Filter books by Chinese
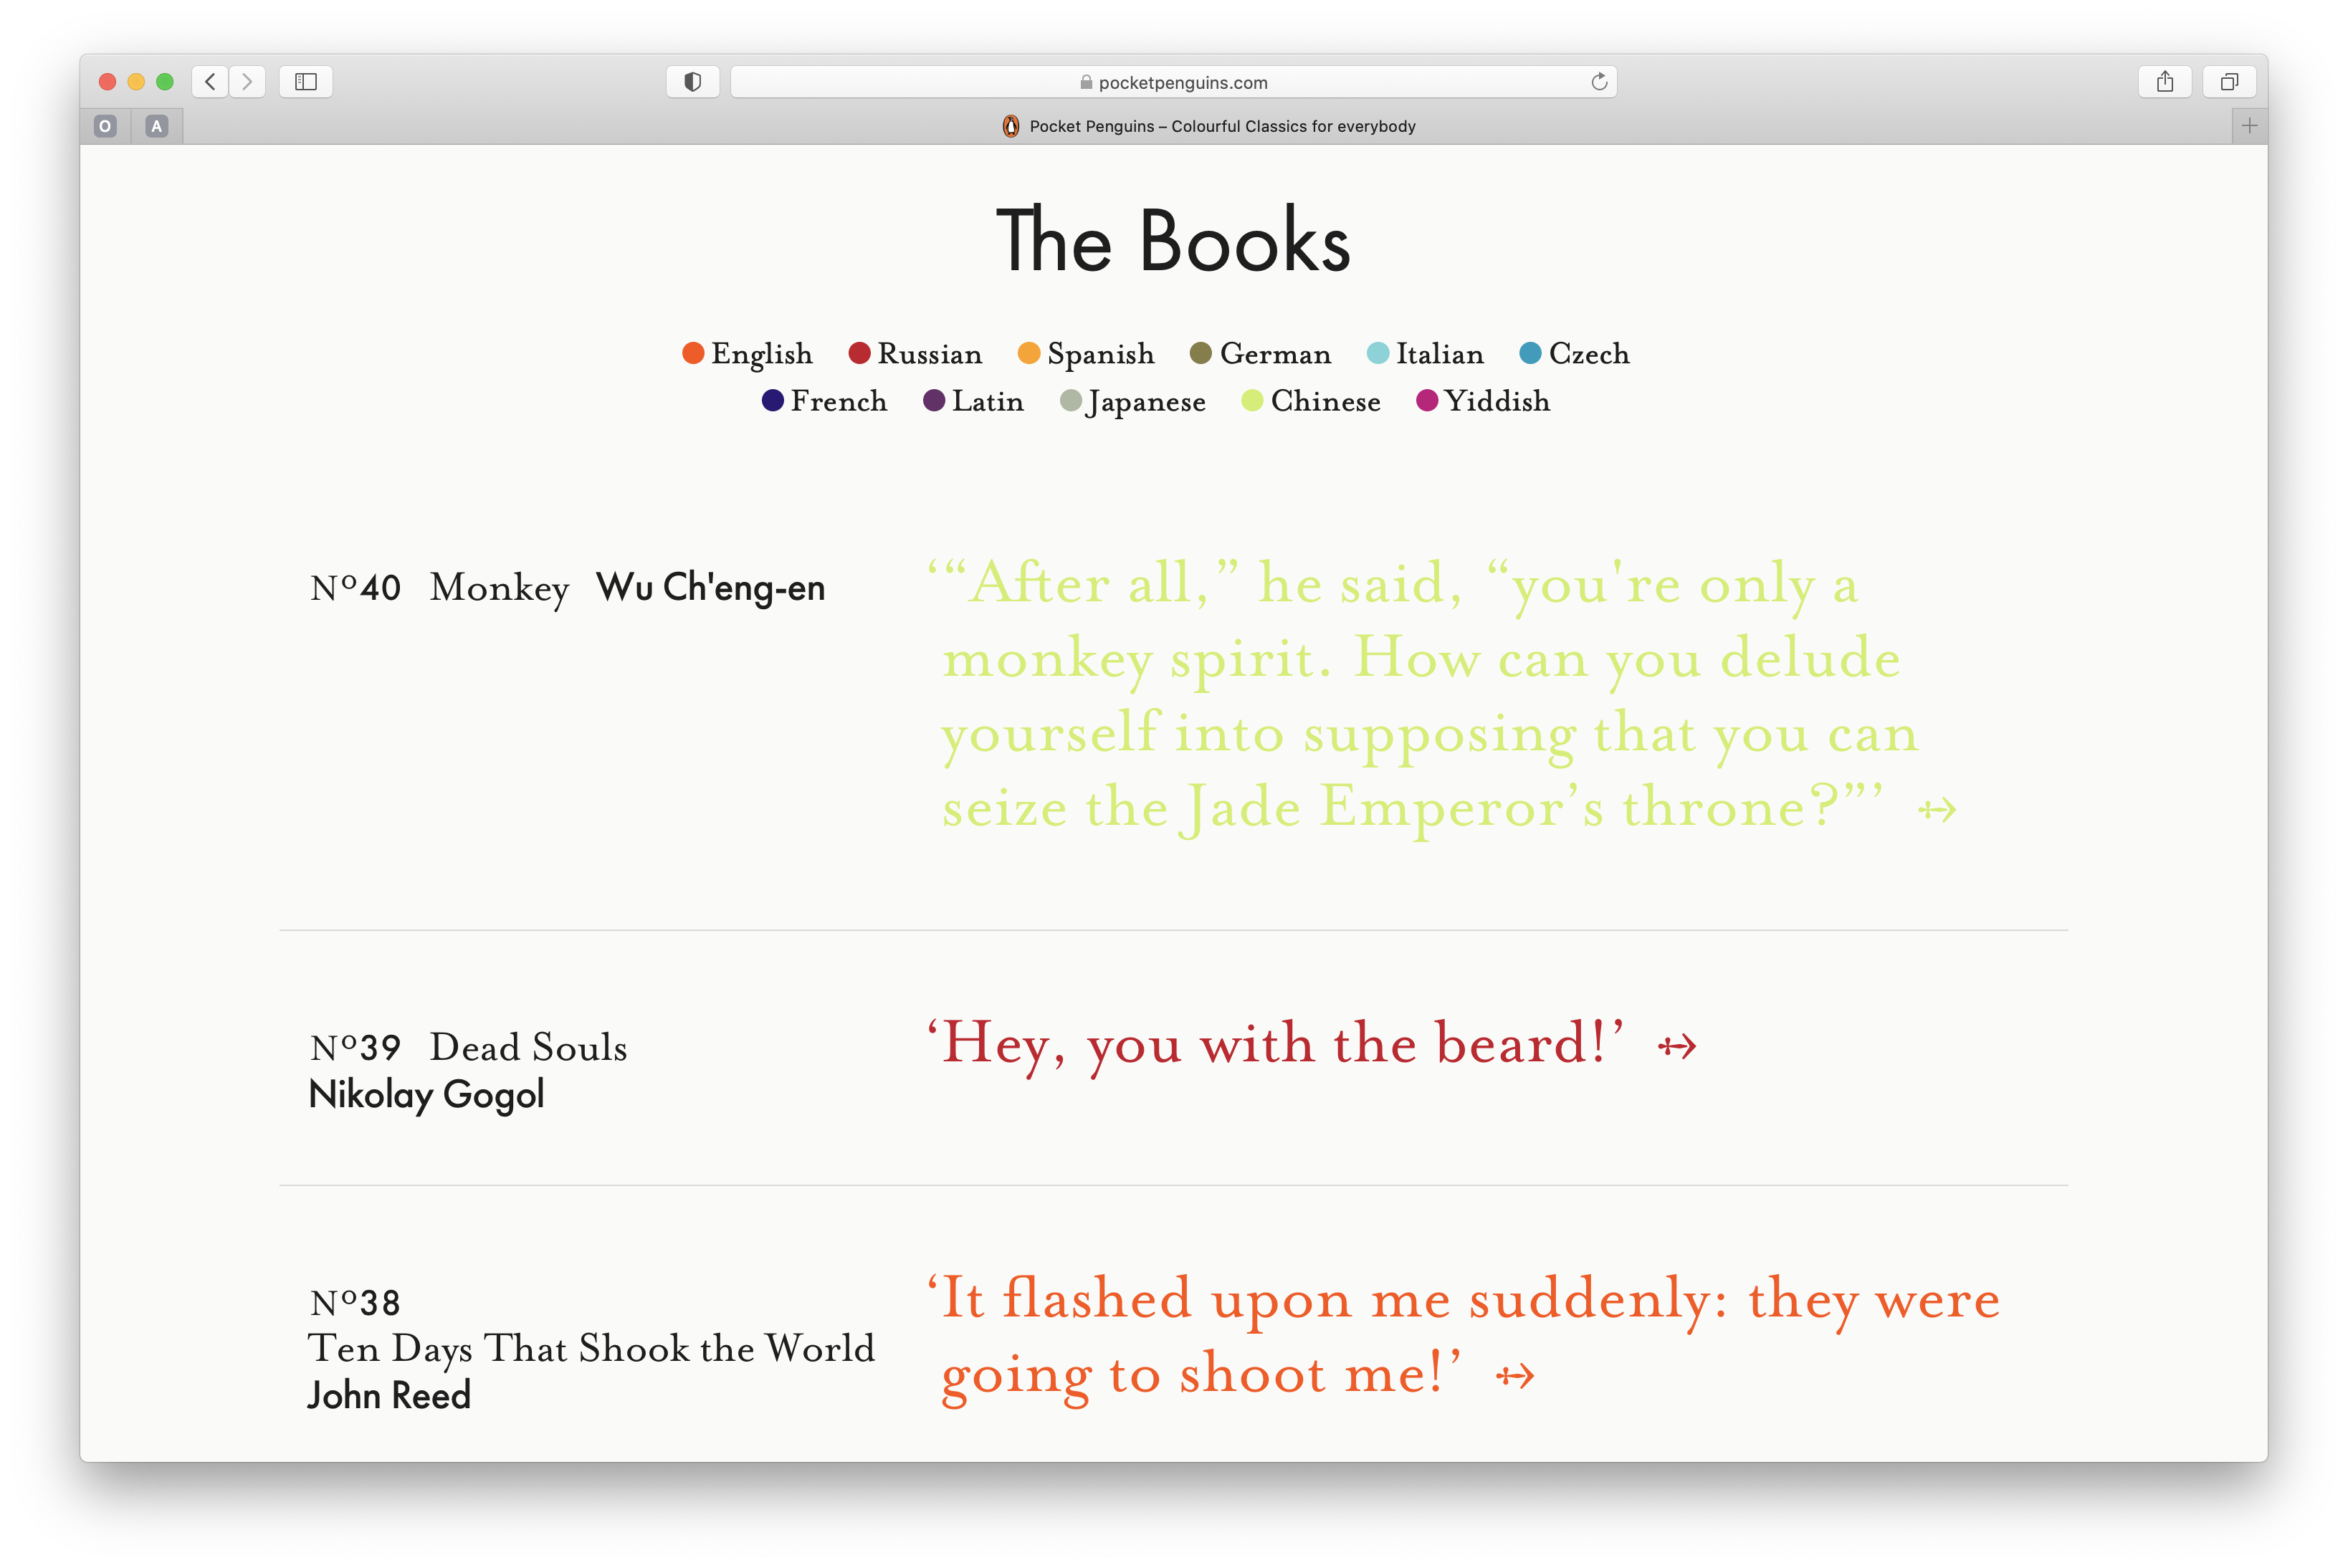Image resolution: width=2348 pixels, height=1568 pixels. tap(1310, 401)
